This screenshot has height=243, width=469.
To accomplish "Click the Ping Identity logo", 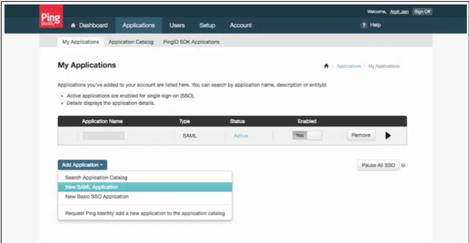I will [x=51, y=16].
